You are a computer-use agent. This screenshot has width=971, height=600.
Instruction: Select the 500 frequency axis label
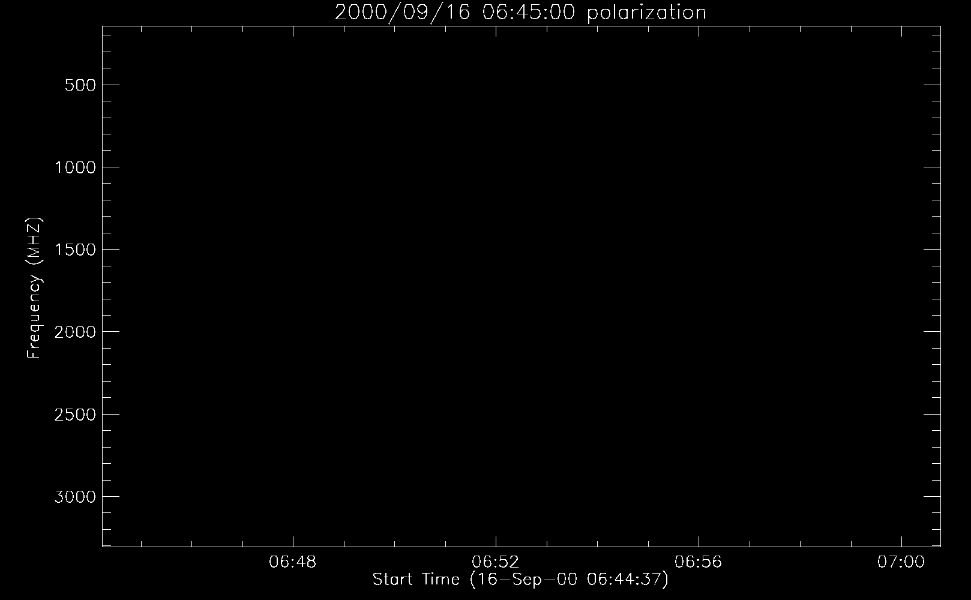pos(80,85)
